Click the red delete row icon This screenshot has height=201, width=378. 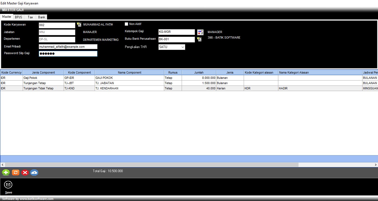25,173
